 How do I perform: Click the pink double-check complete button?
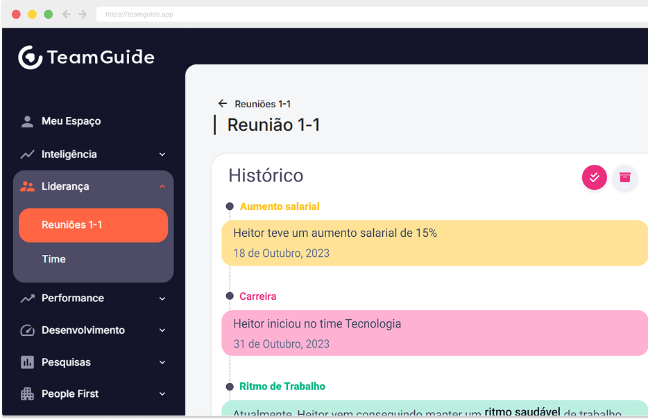pos(595,177)
